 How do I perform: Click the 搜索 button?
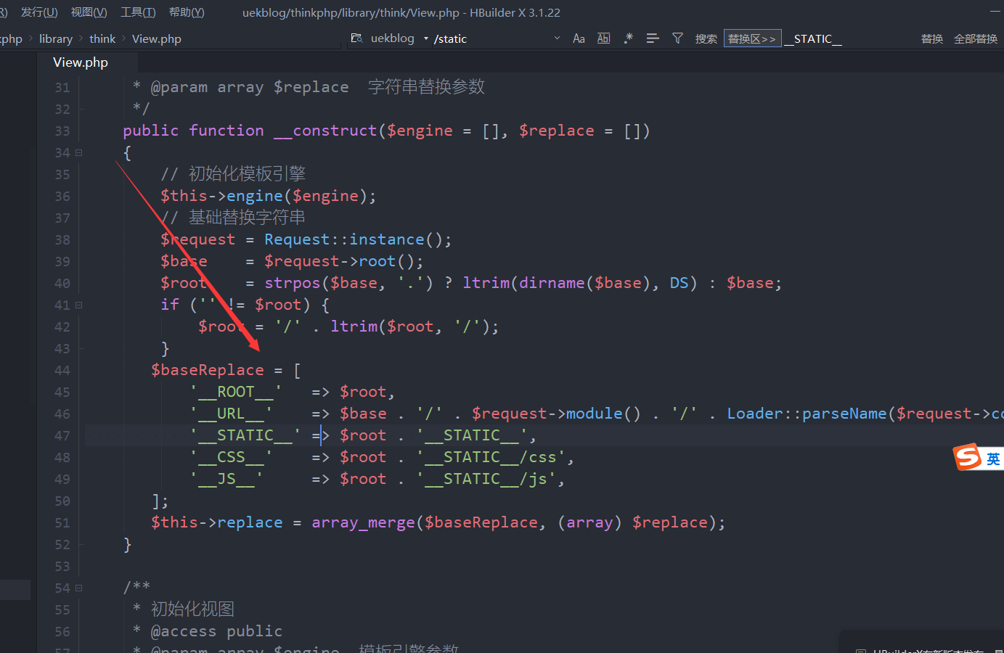tap(706, 39)
